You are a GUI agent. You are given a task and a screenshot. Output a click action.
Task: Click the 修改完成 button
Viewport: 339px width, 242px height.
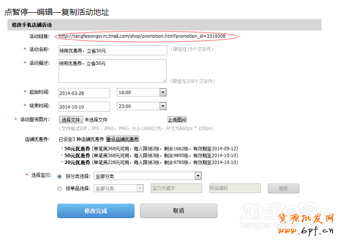click(x=96, y=211)
